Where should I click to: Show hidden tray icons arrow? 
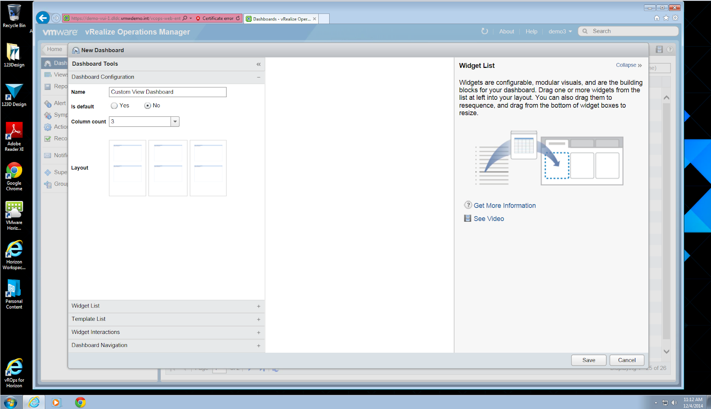click(x=656, y=403)
